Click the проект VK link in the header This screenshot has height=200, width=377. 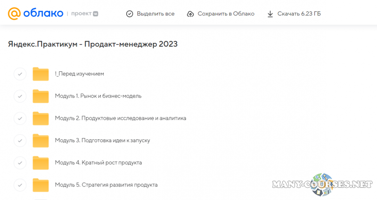[84, 14]
